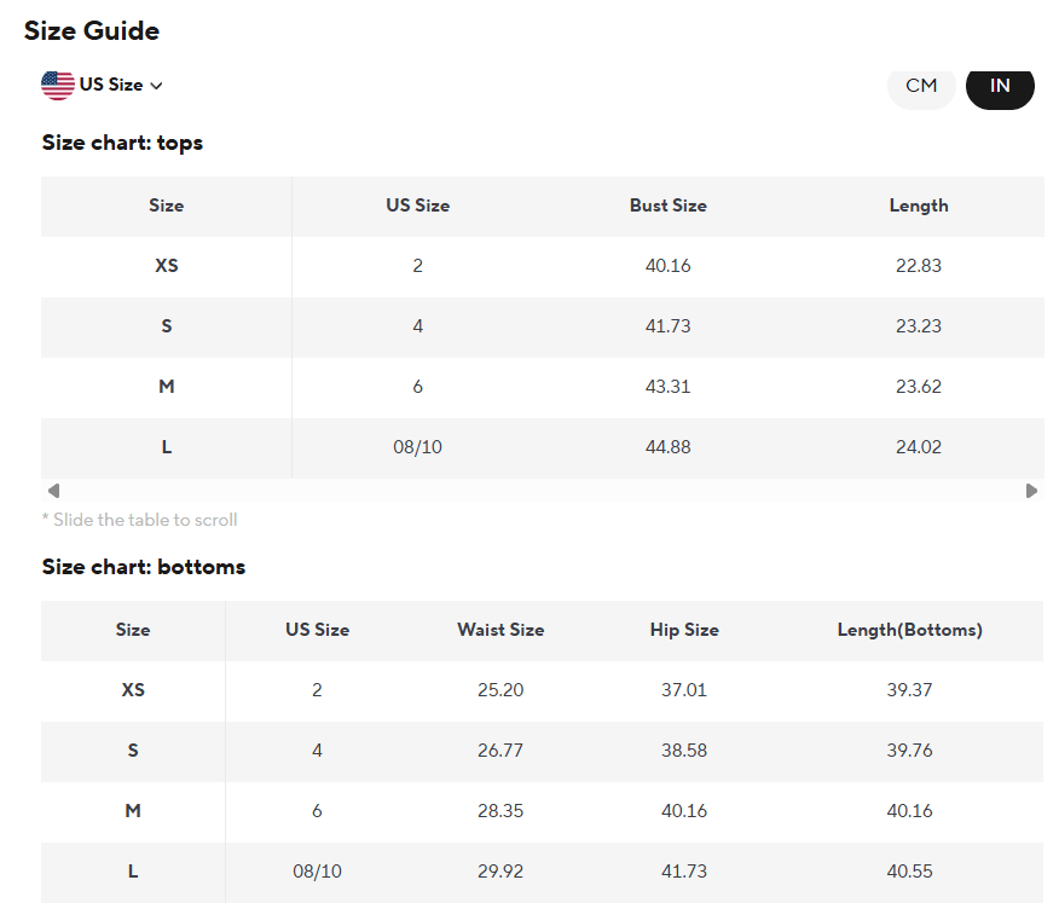The image size is (1059, 903).
Task: Click the 22.83 length cell
Action: point(918,266)
